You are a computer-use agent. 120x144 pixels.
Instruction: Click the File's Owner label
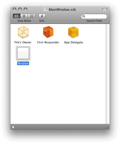(x=23, y=42)
